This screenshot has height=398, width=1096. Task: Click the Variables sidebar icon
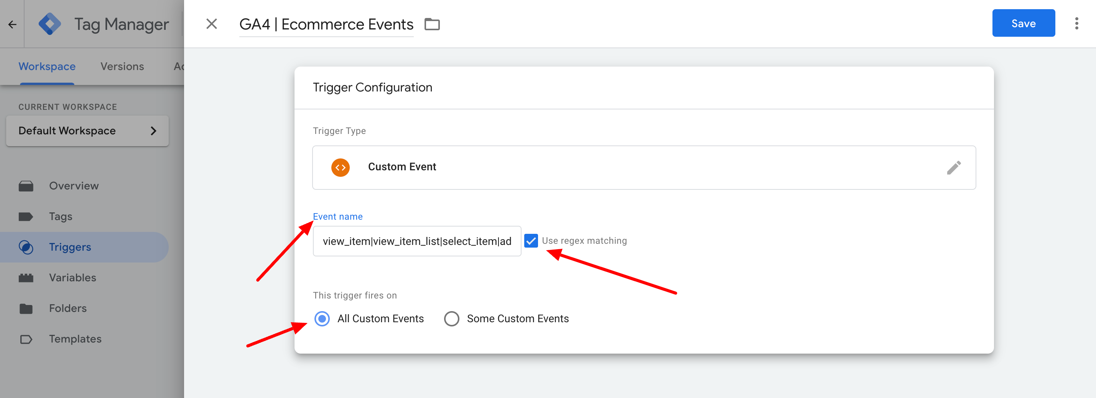pos(26,278)
